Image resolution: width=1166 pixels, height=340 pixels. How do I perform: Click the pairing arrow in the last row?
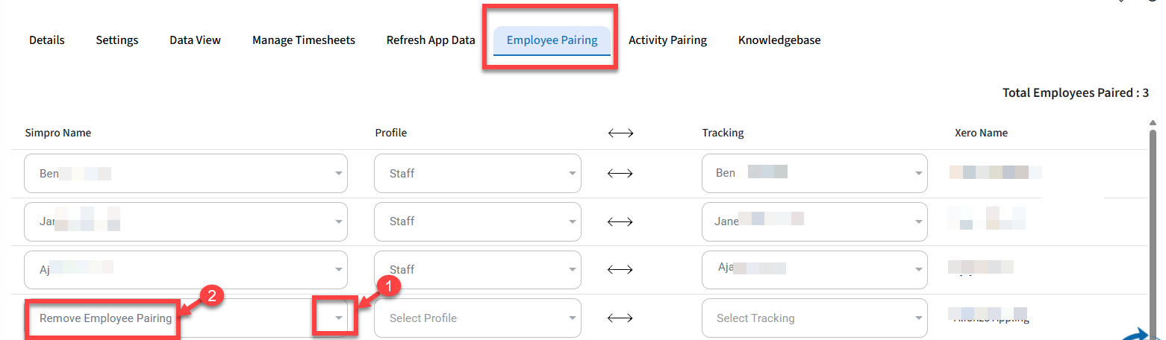pos(620,318)
